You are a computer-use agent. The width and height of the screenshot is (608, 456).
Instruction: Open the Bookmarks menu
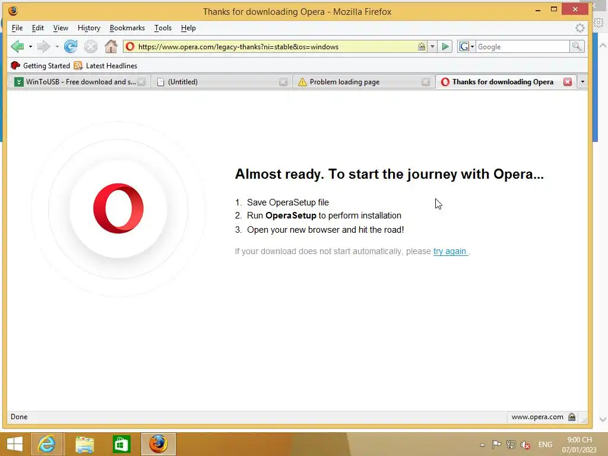(x=127, y=28)
